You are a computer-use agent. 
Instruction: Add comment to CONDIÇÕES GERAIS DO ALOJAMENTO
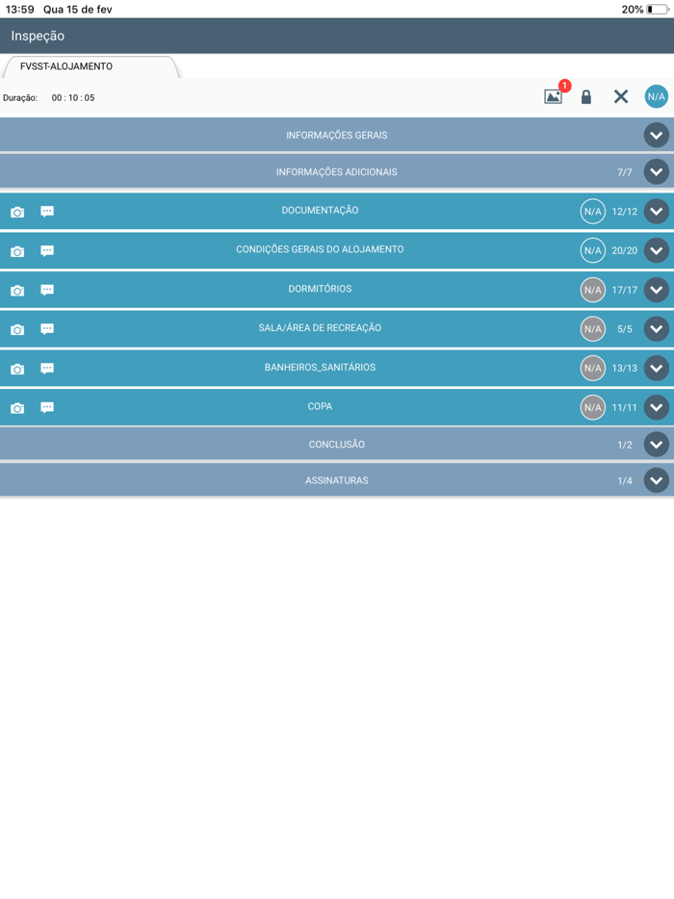(x=47, y=250)
